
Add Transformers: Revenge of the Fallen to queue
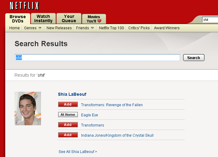[x=68, y=104]
